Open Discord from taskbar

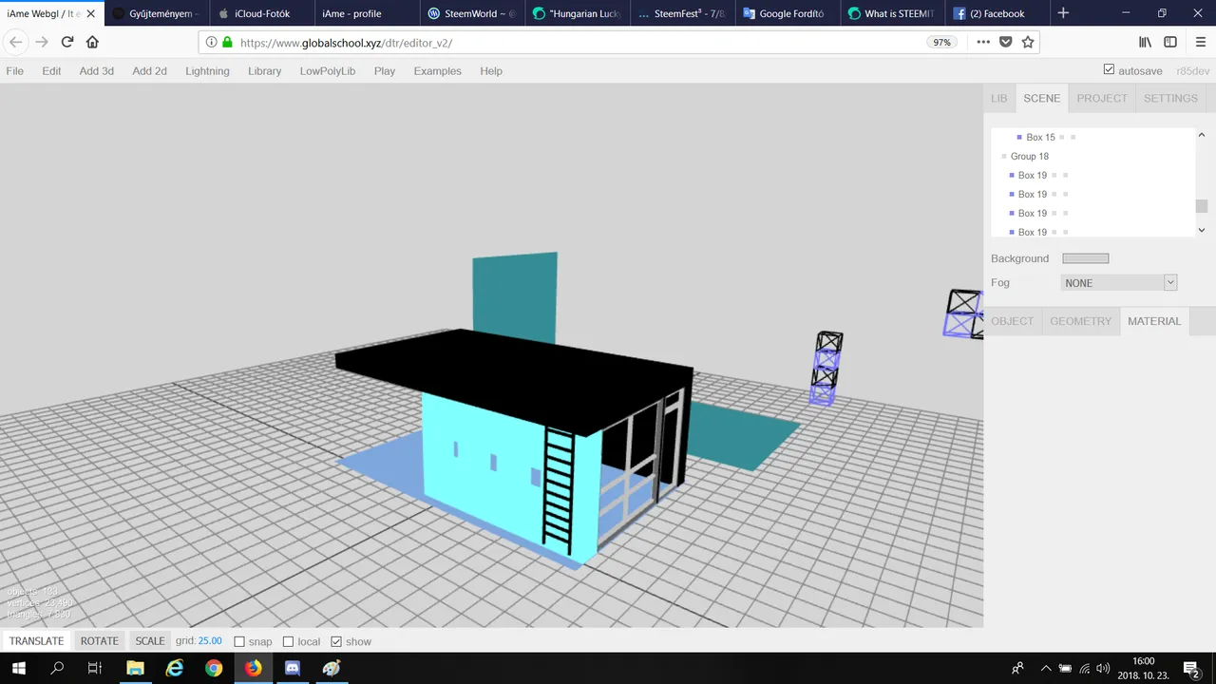coord(293,668)
